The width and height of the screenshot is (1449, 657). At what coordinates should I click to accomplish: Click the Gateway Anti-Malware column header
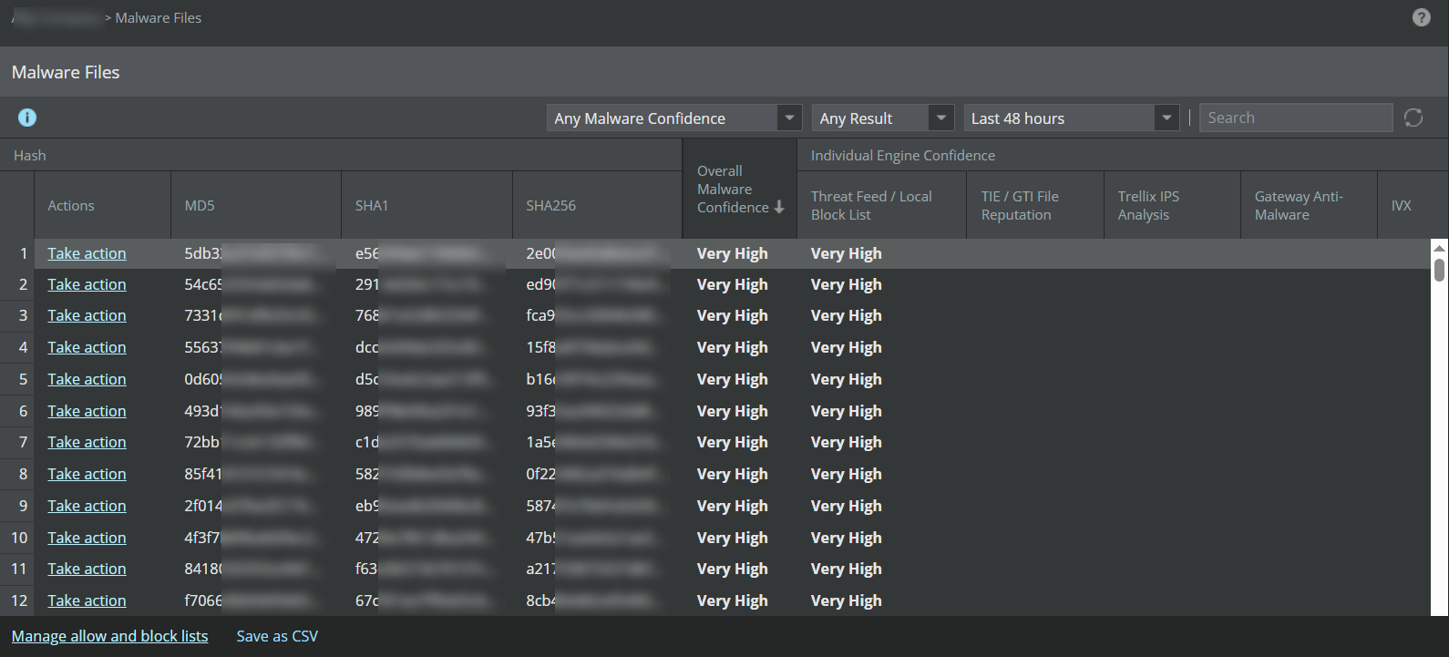pos(1309,205)
